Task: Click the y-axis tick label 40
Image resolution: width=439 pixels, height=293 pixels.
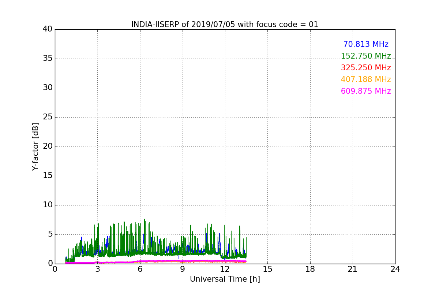Action: tap(48, 29)
